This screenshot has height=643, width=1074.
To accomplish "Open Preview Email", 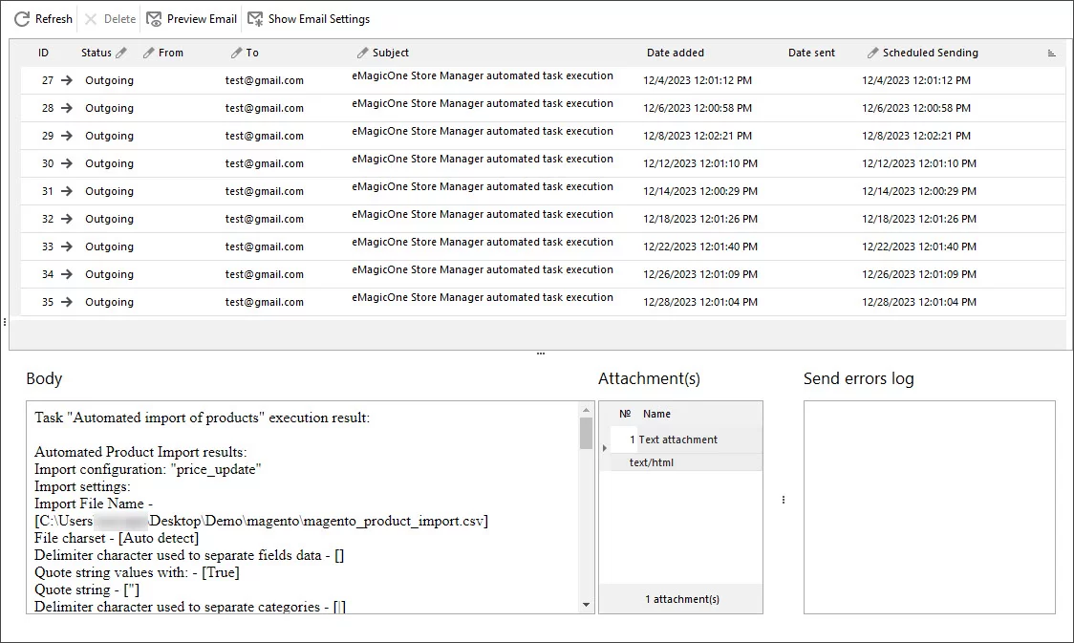I will click(x=192, y=19).
